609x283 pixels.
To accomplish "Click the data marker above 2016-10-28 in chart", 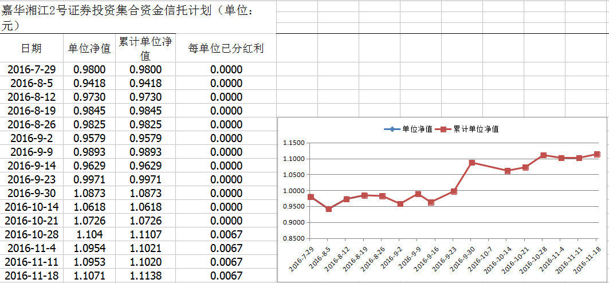I will 543,155.
